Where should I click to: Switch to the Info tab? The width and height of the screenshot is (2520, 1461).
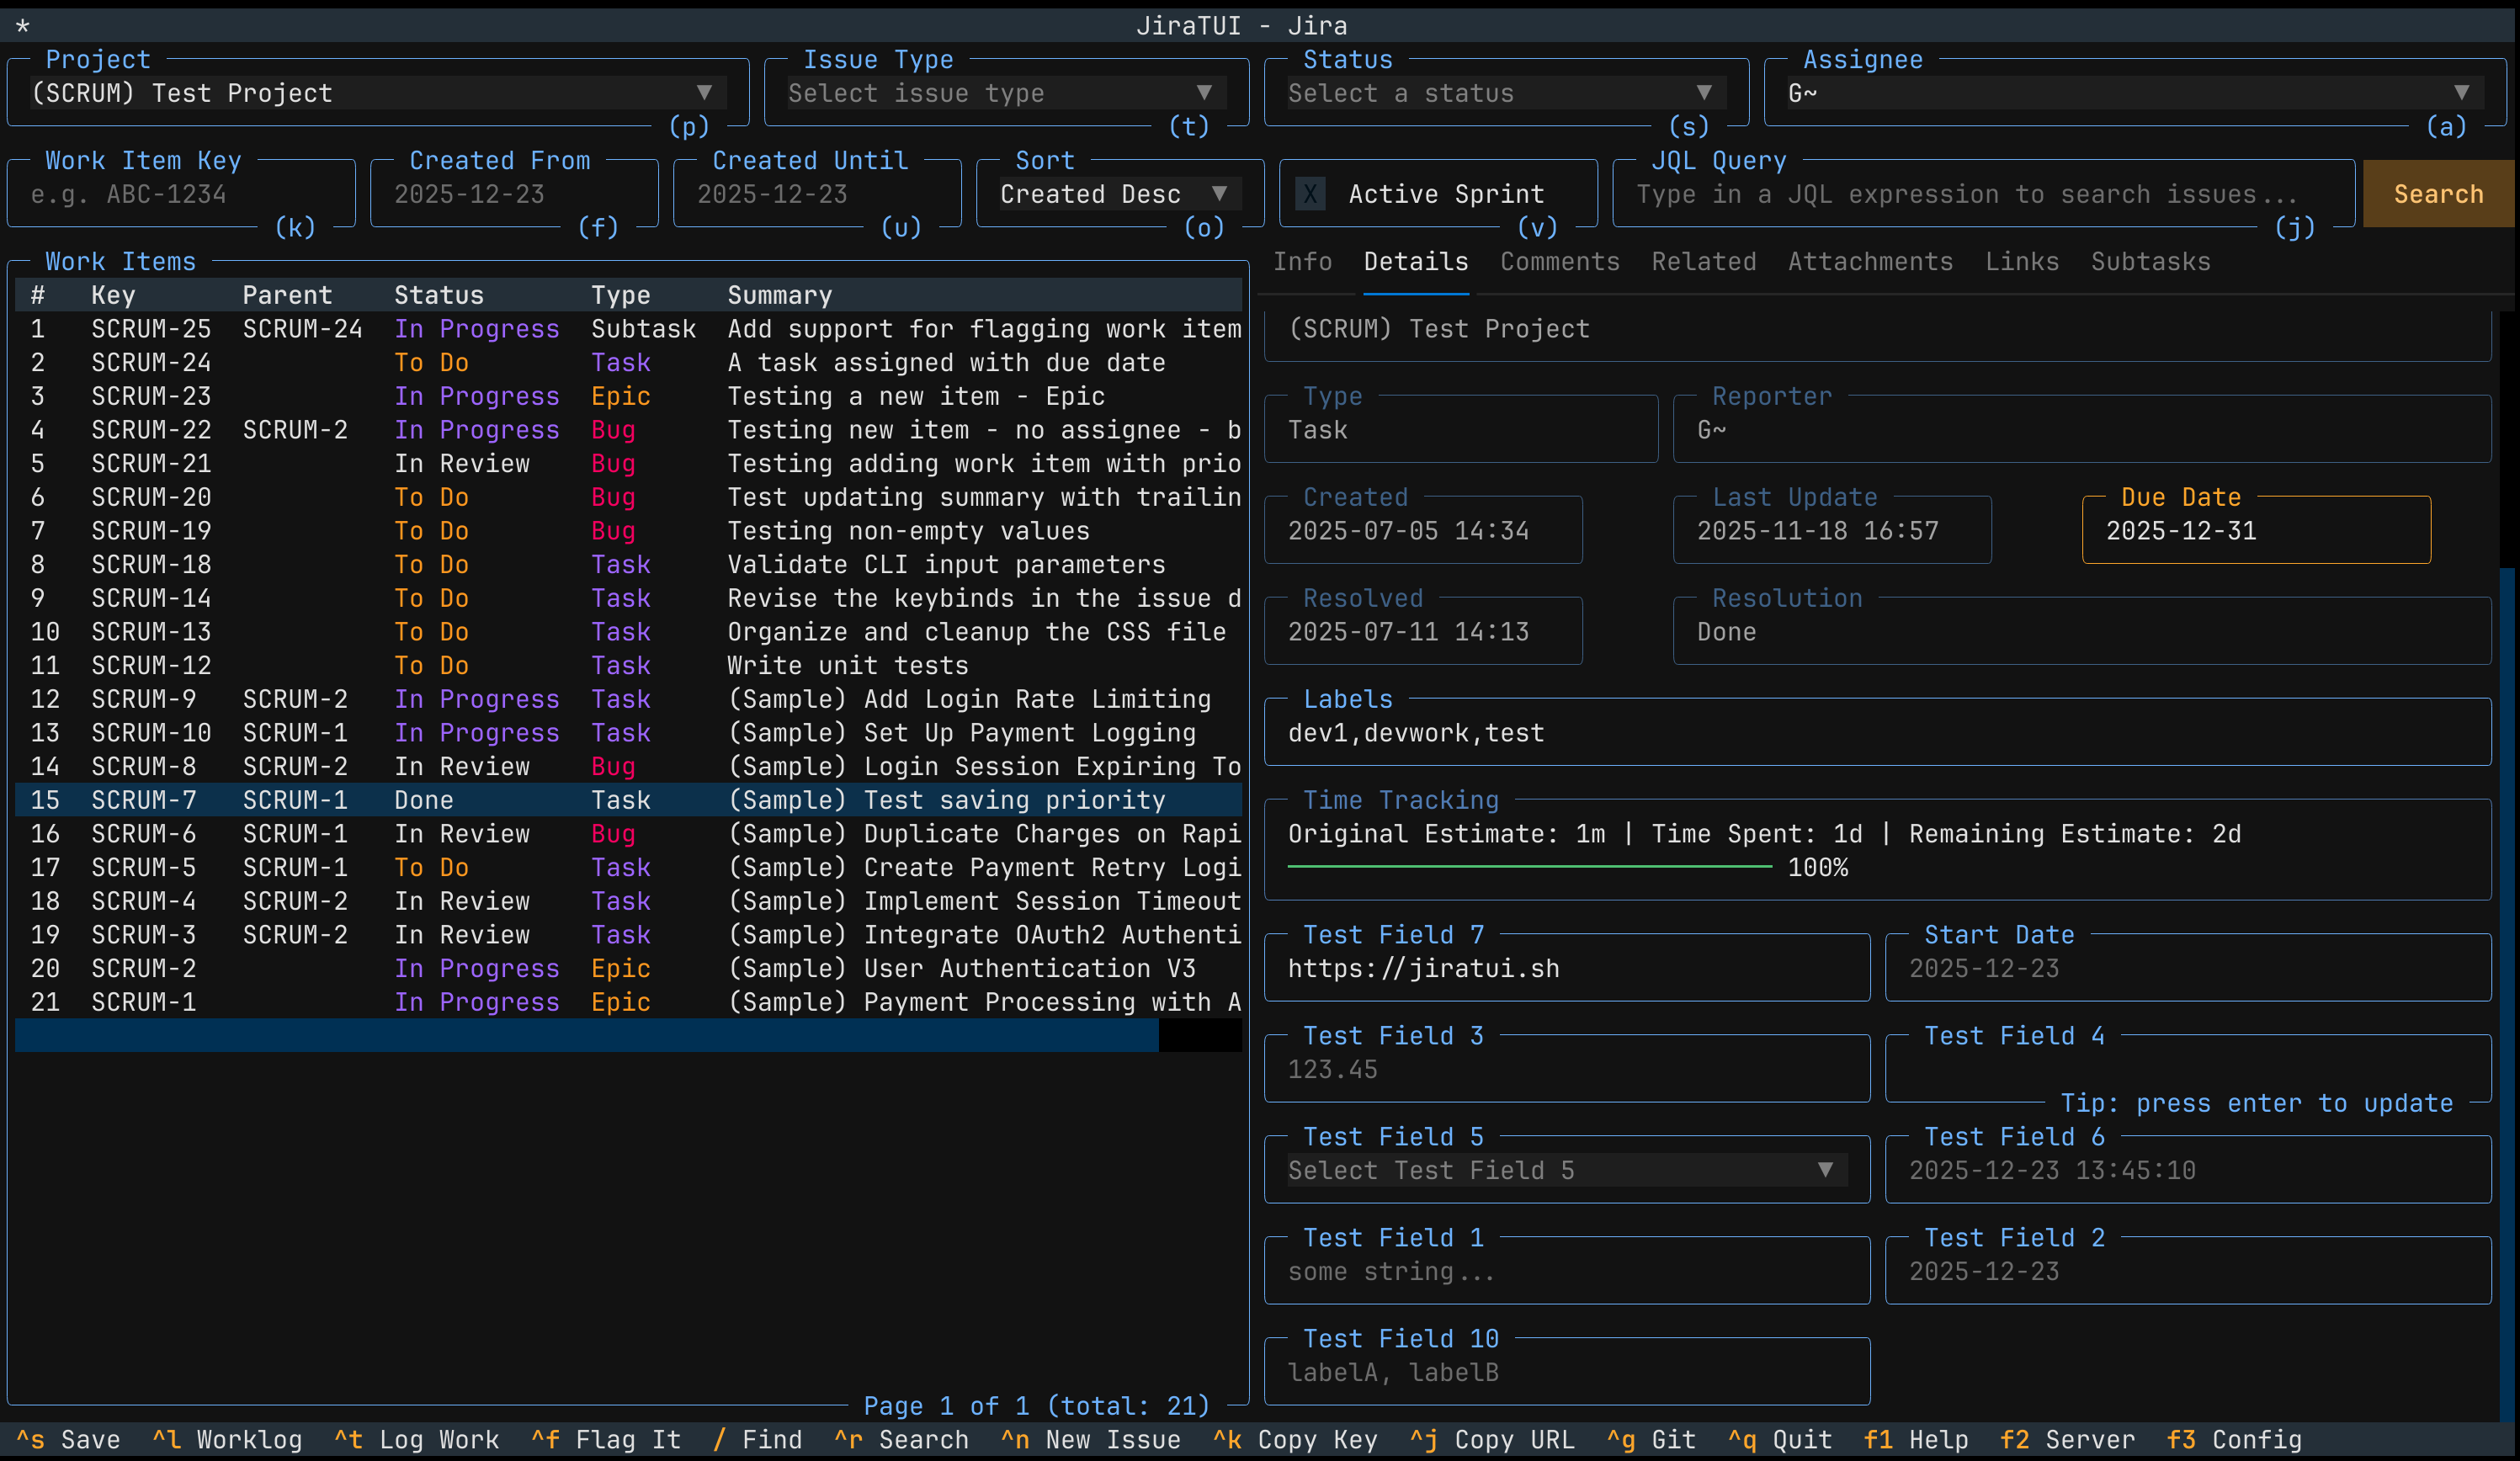click(1302, 262)
